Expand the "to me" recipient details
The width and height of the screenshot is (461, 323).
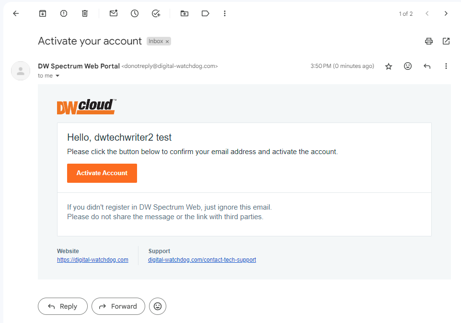58,76
